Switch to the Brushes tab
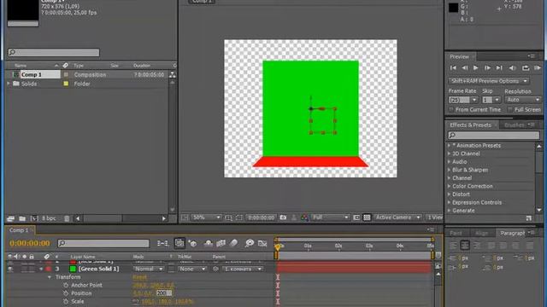 pos(515,125)
